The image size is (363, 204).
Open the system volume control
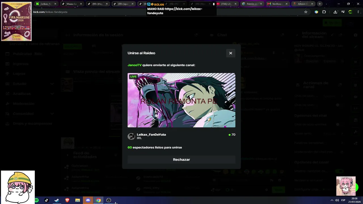click(x=337, y=200)
